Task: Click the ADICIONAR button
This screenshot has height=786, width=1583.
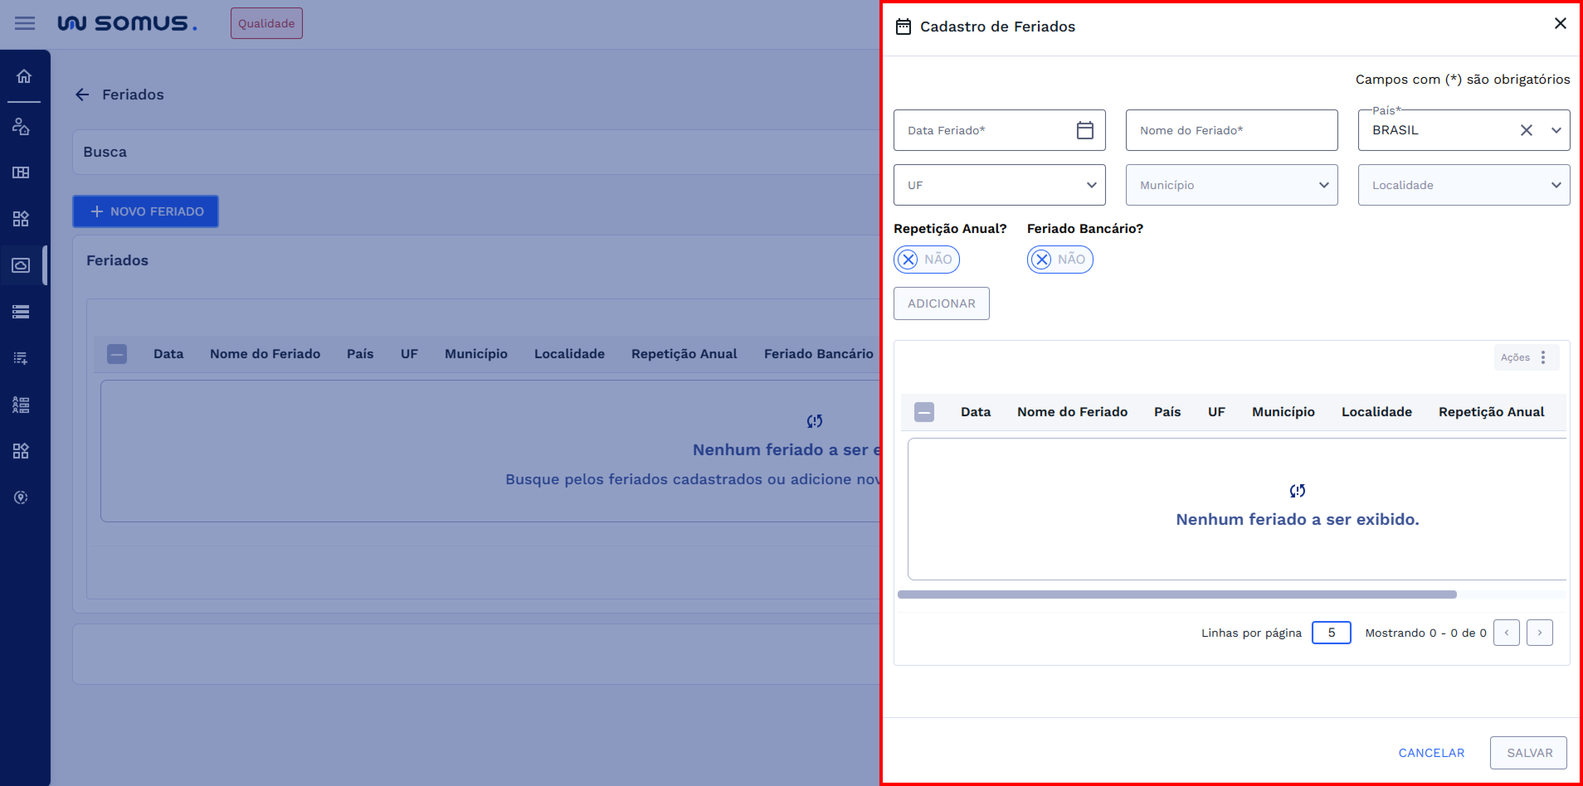Action: tap(941, 303)
